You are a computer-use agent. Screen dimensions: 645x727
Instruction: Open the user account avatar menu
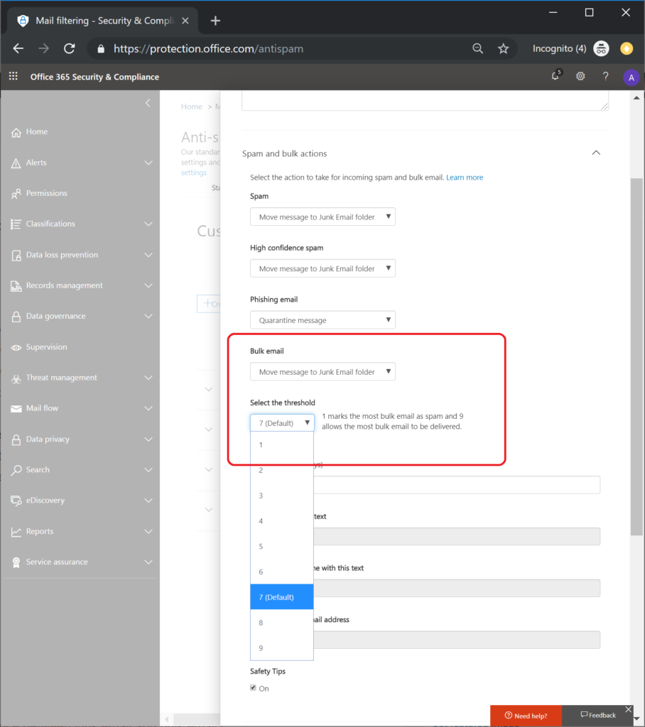pos(630,77)
